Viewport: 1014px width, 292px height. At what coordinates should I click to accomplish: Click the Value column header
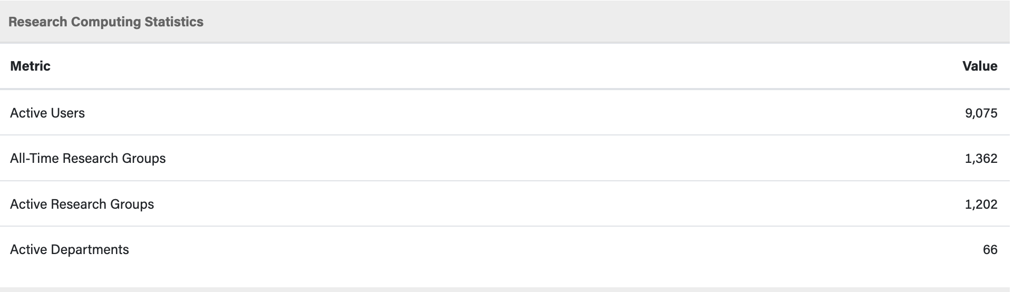point(979,66)
